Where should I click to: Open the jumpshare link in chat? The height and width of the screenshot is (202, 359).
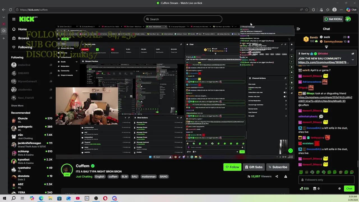pyautogui.click(x=325, y=99)
